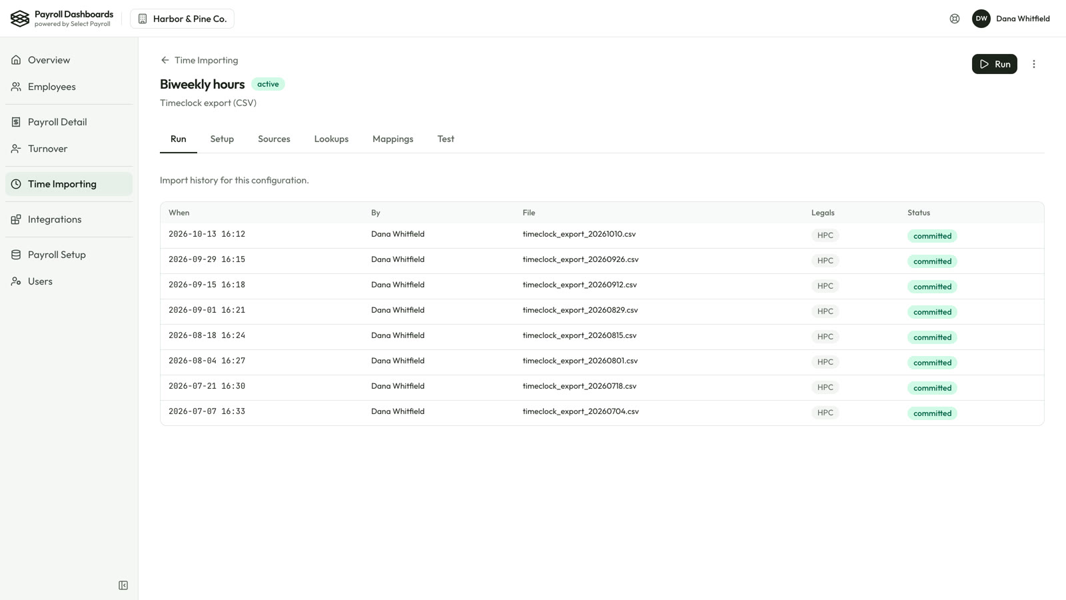Click the Overview home icon

(x=16, y=60)
